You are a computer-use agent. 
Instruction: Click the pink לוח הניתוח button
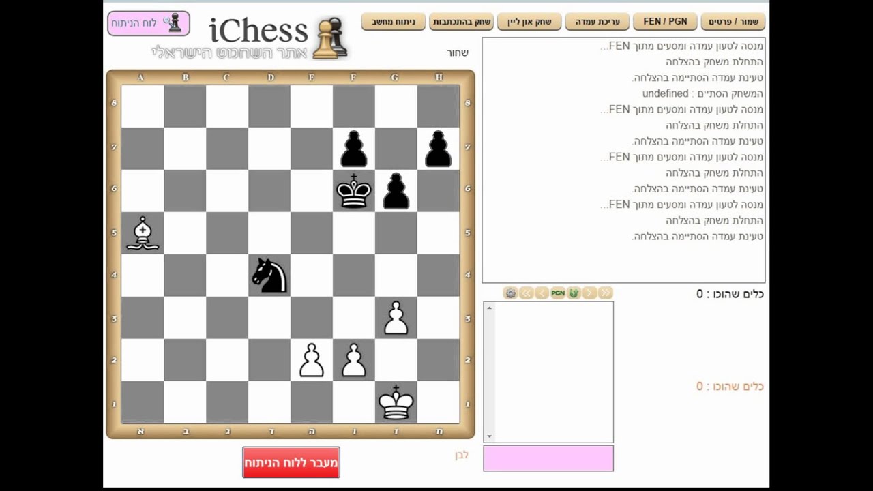[x=149, y=23]
